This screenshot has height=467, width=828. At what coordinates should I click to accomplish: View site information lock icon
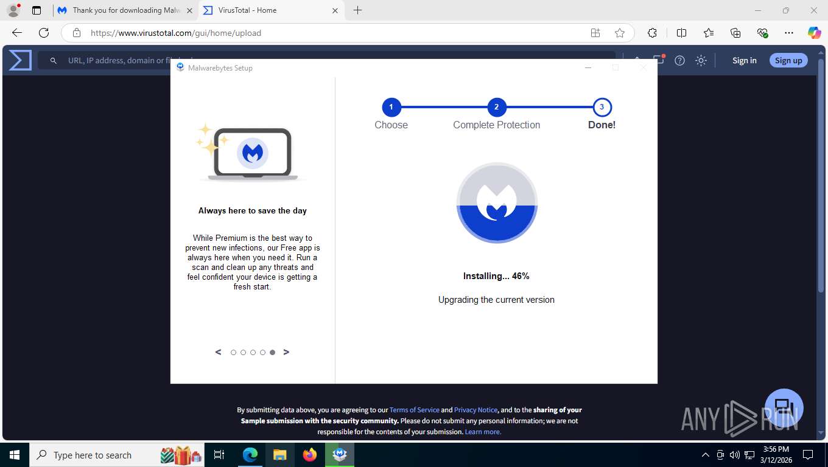click(76, 33)
